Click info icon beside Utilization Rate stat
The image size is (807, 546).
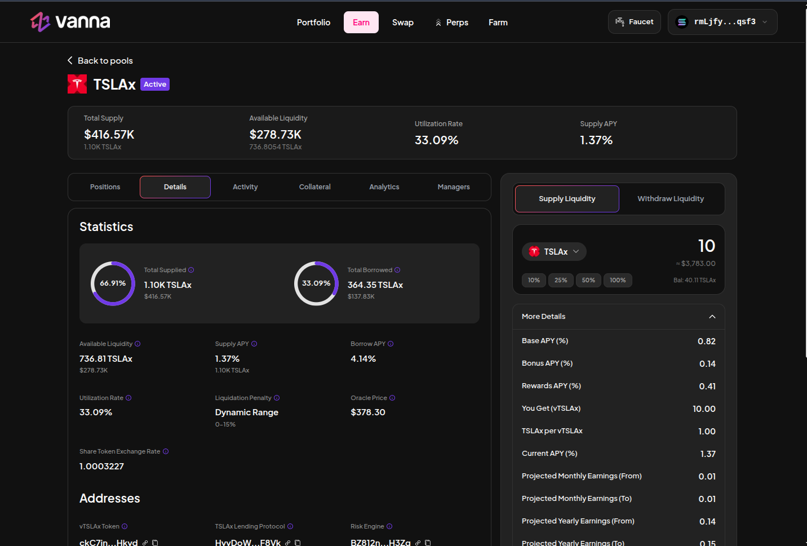coord(128,398)
